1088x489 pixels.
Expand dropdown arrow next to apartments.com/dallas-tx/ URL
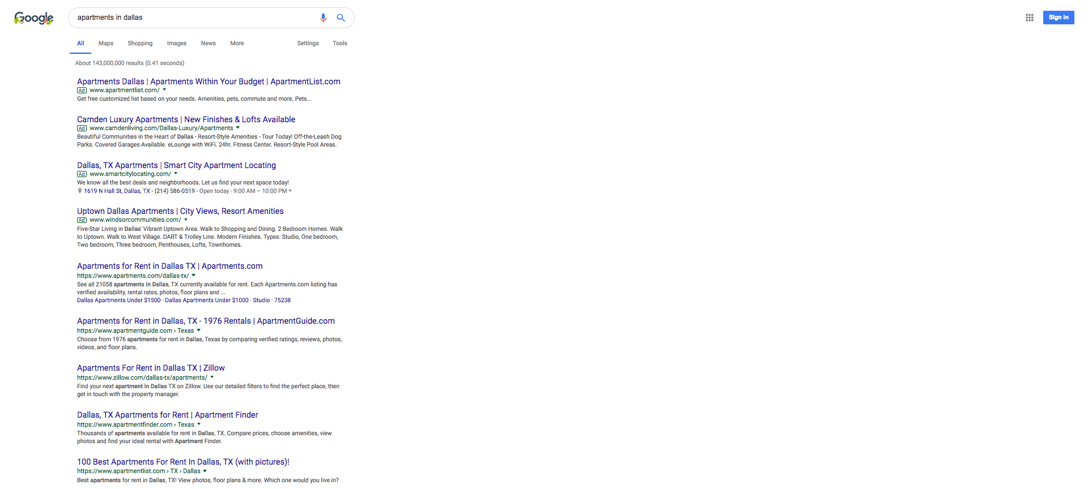coord(193,275)
